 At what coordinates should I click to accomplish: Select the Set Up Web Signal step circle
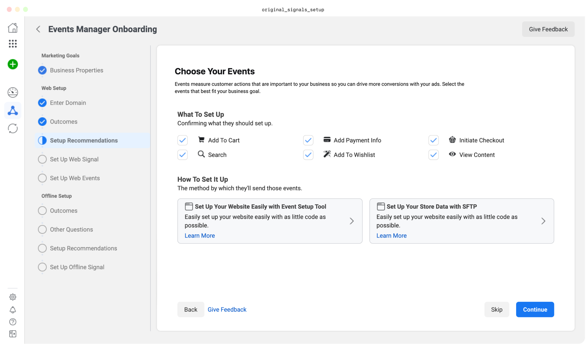[x=42, y=159]
